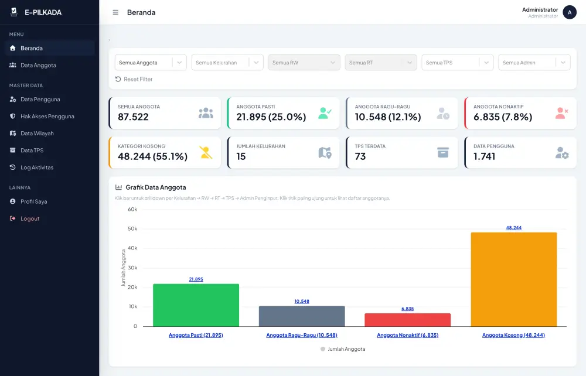Viewport: 586px width, 376px height.
Task: Click the Anggota Nonaktif user-x icon
Action: [561, 113]
